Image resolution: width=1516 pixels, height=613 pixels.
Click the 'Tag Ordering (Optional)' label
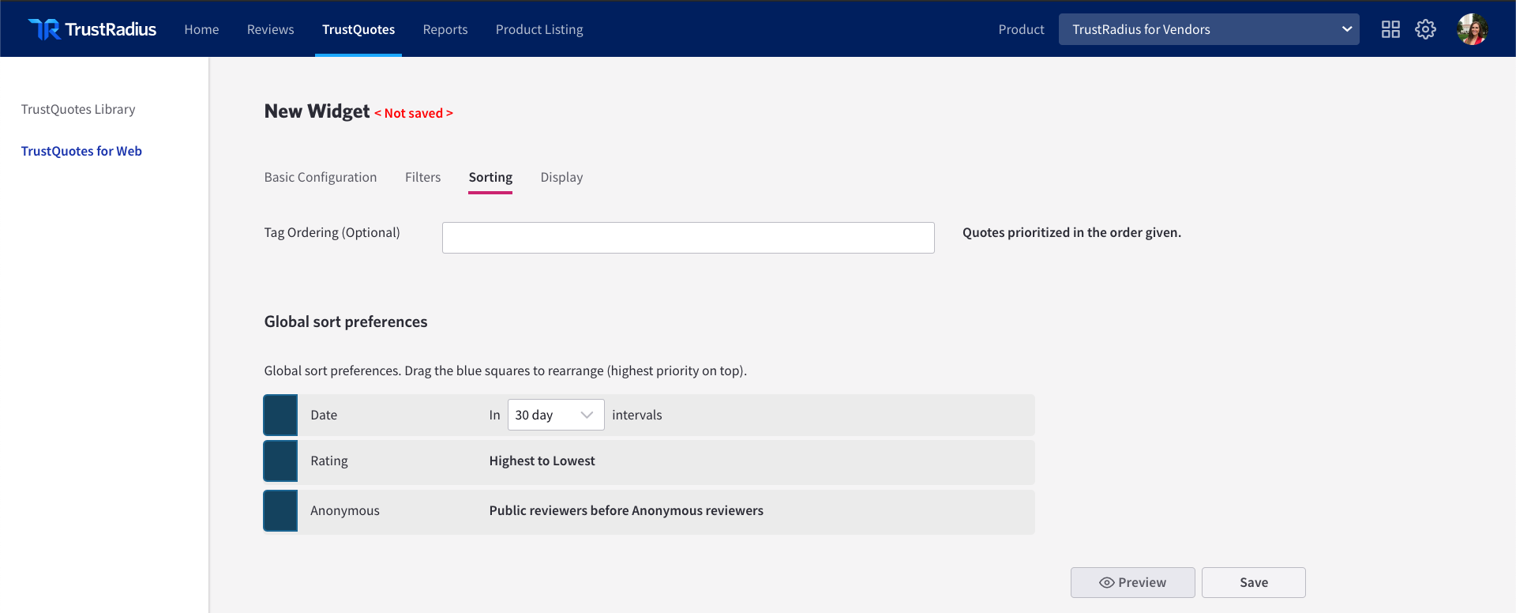tap(332, 232)
